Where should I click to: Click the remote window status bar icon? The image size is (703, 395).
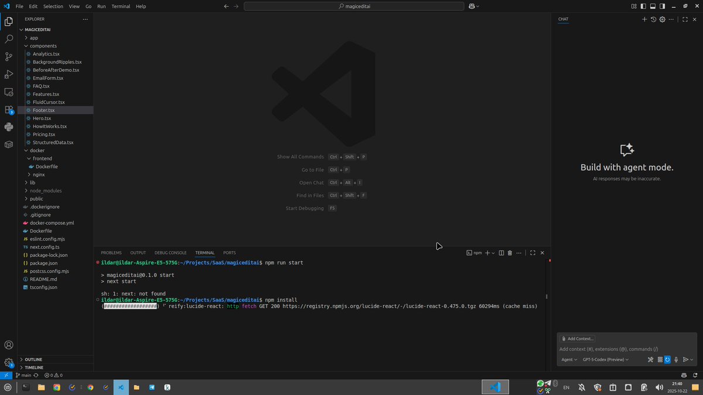click(x=6, y=375)
